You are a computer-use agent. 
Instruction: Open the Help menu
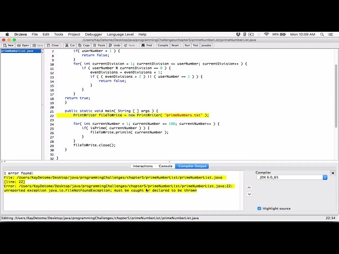click(142, 34)
